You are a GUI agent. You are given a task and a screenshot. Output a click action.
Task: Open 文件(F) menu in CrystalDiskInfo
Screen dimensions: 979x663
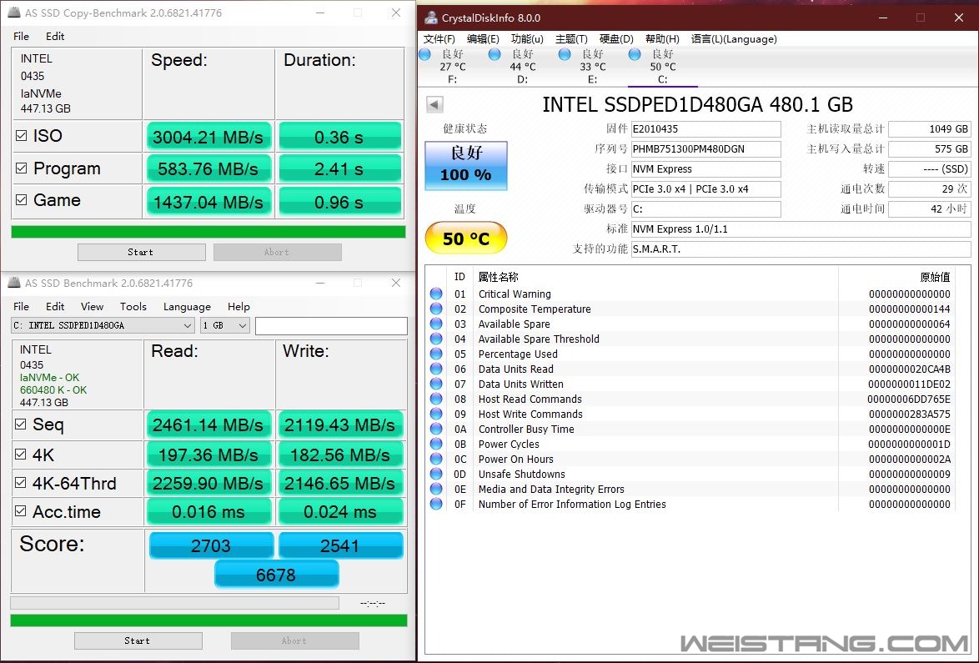[x=439, y=38]
